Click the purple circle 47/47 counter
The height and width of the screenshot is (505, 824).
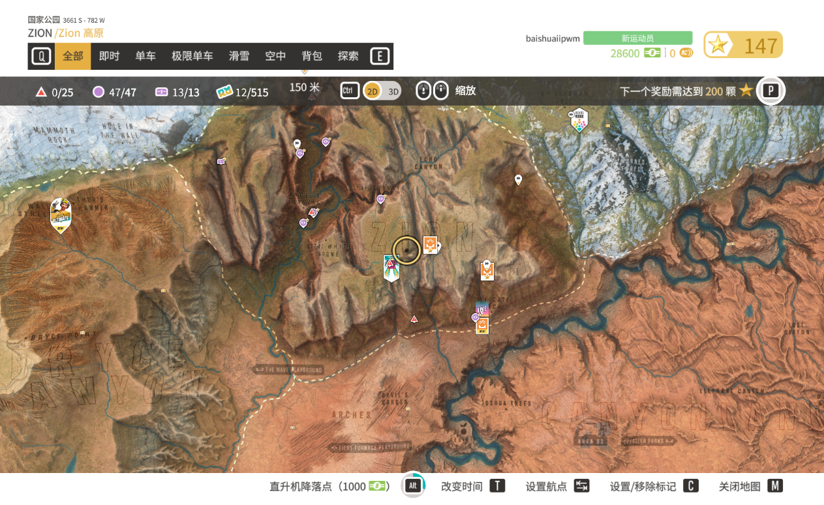click(x=114, y=92)
